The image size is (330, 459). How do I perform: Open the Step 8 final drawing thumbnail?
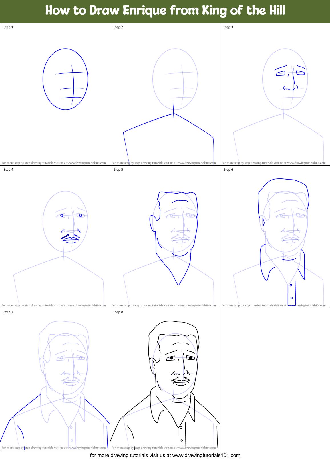tap(165, 379)
